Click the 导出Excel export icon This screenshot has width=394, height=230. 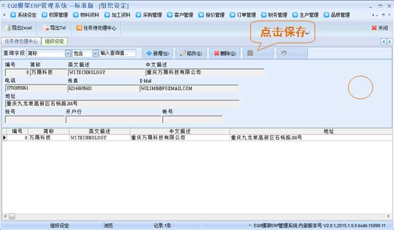[9, 28]
